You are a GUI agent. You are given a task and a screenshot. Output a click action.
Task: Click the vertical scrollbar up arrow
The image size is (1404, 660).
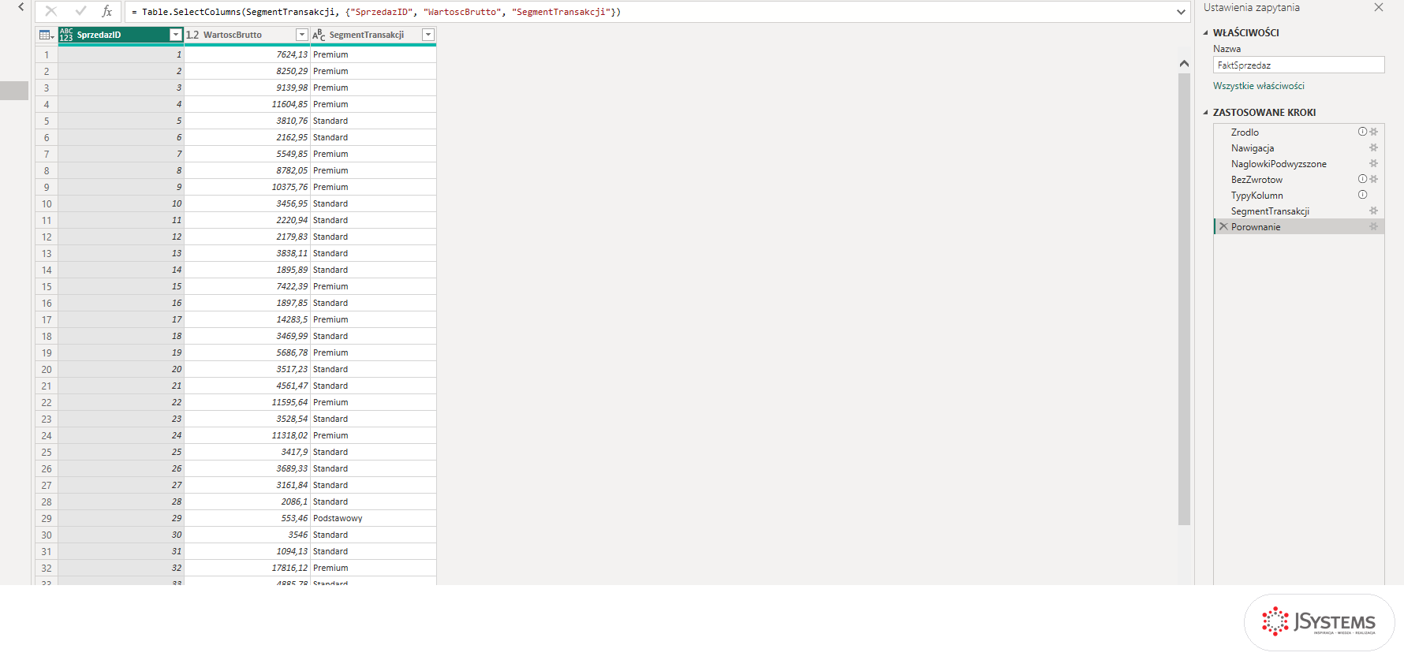(1184, 63)
